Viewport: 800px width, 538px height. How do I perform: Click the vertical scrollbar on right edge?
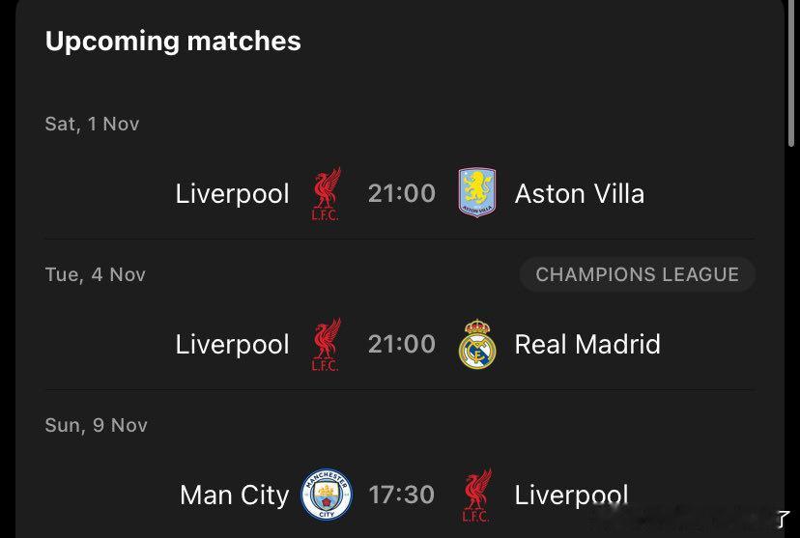[x=792, y=77]
